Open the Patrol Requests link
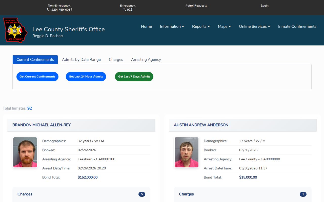This screenshot has height=202, width=324. (196, 6)
